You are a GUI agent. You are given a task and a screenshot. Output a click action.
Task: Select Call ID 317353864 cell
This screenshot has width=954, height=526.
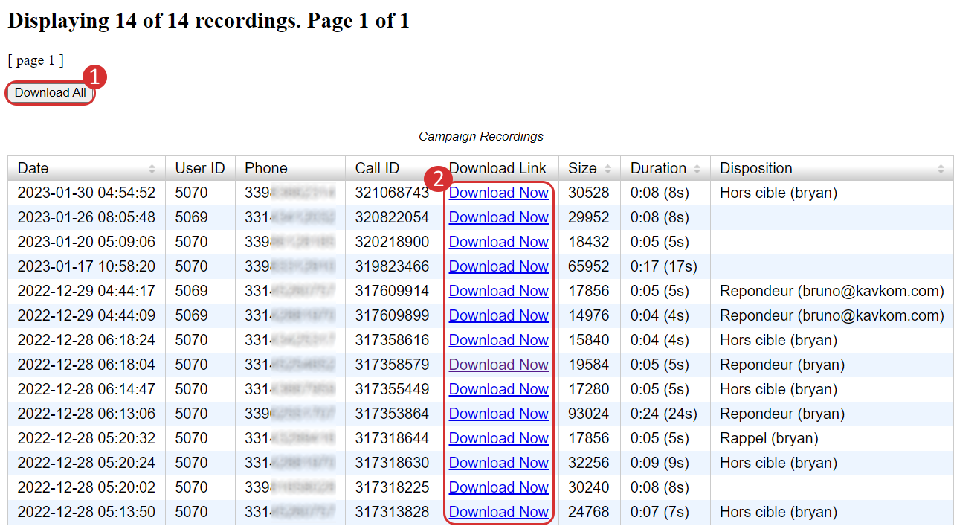click(x=392, y=414)
